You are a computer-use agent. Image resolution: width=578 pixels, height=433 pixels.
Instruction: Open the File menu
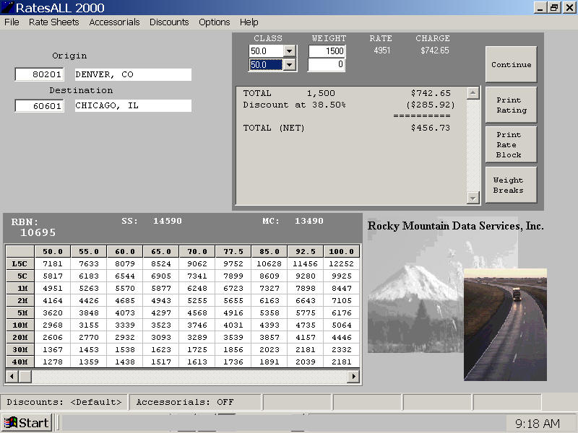(x=12, y=22)
